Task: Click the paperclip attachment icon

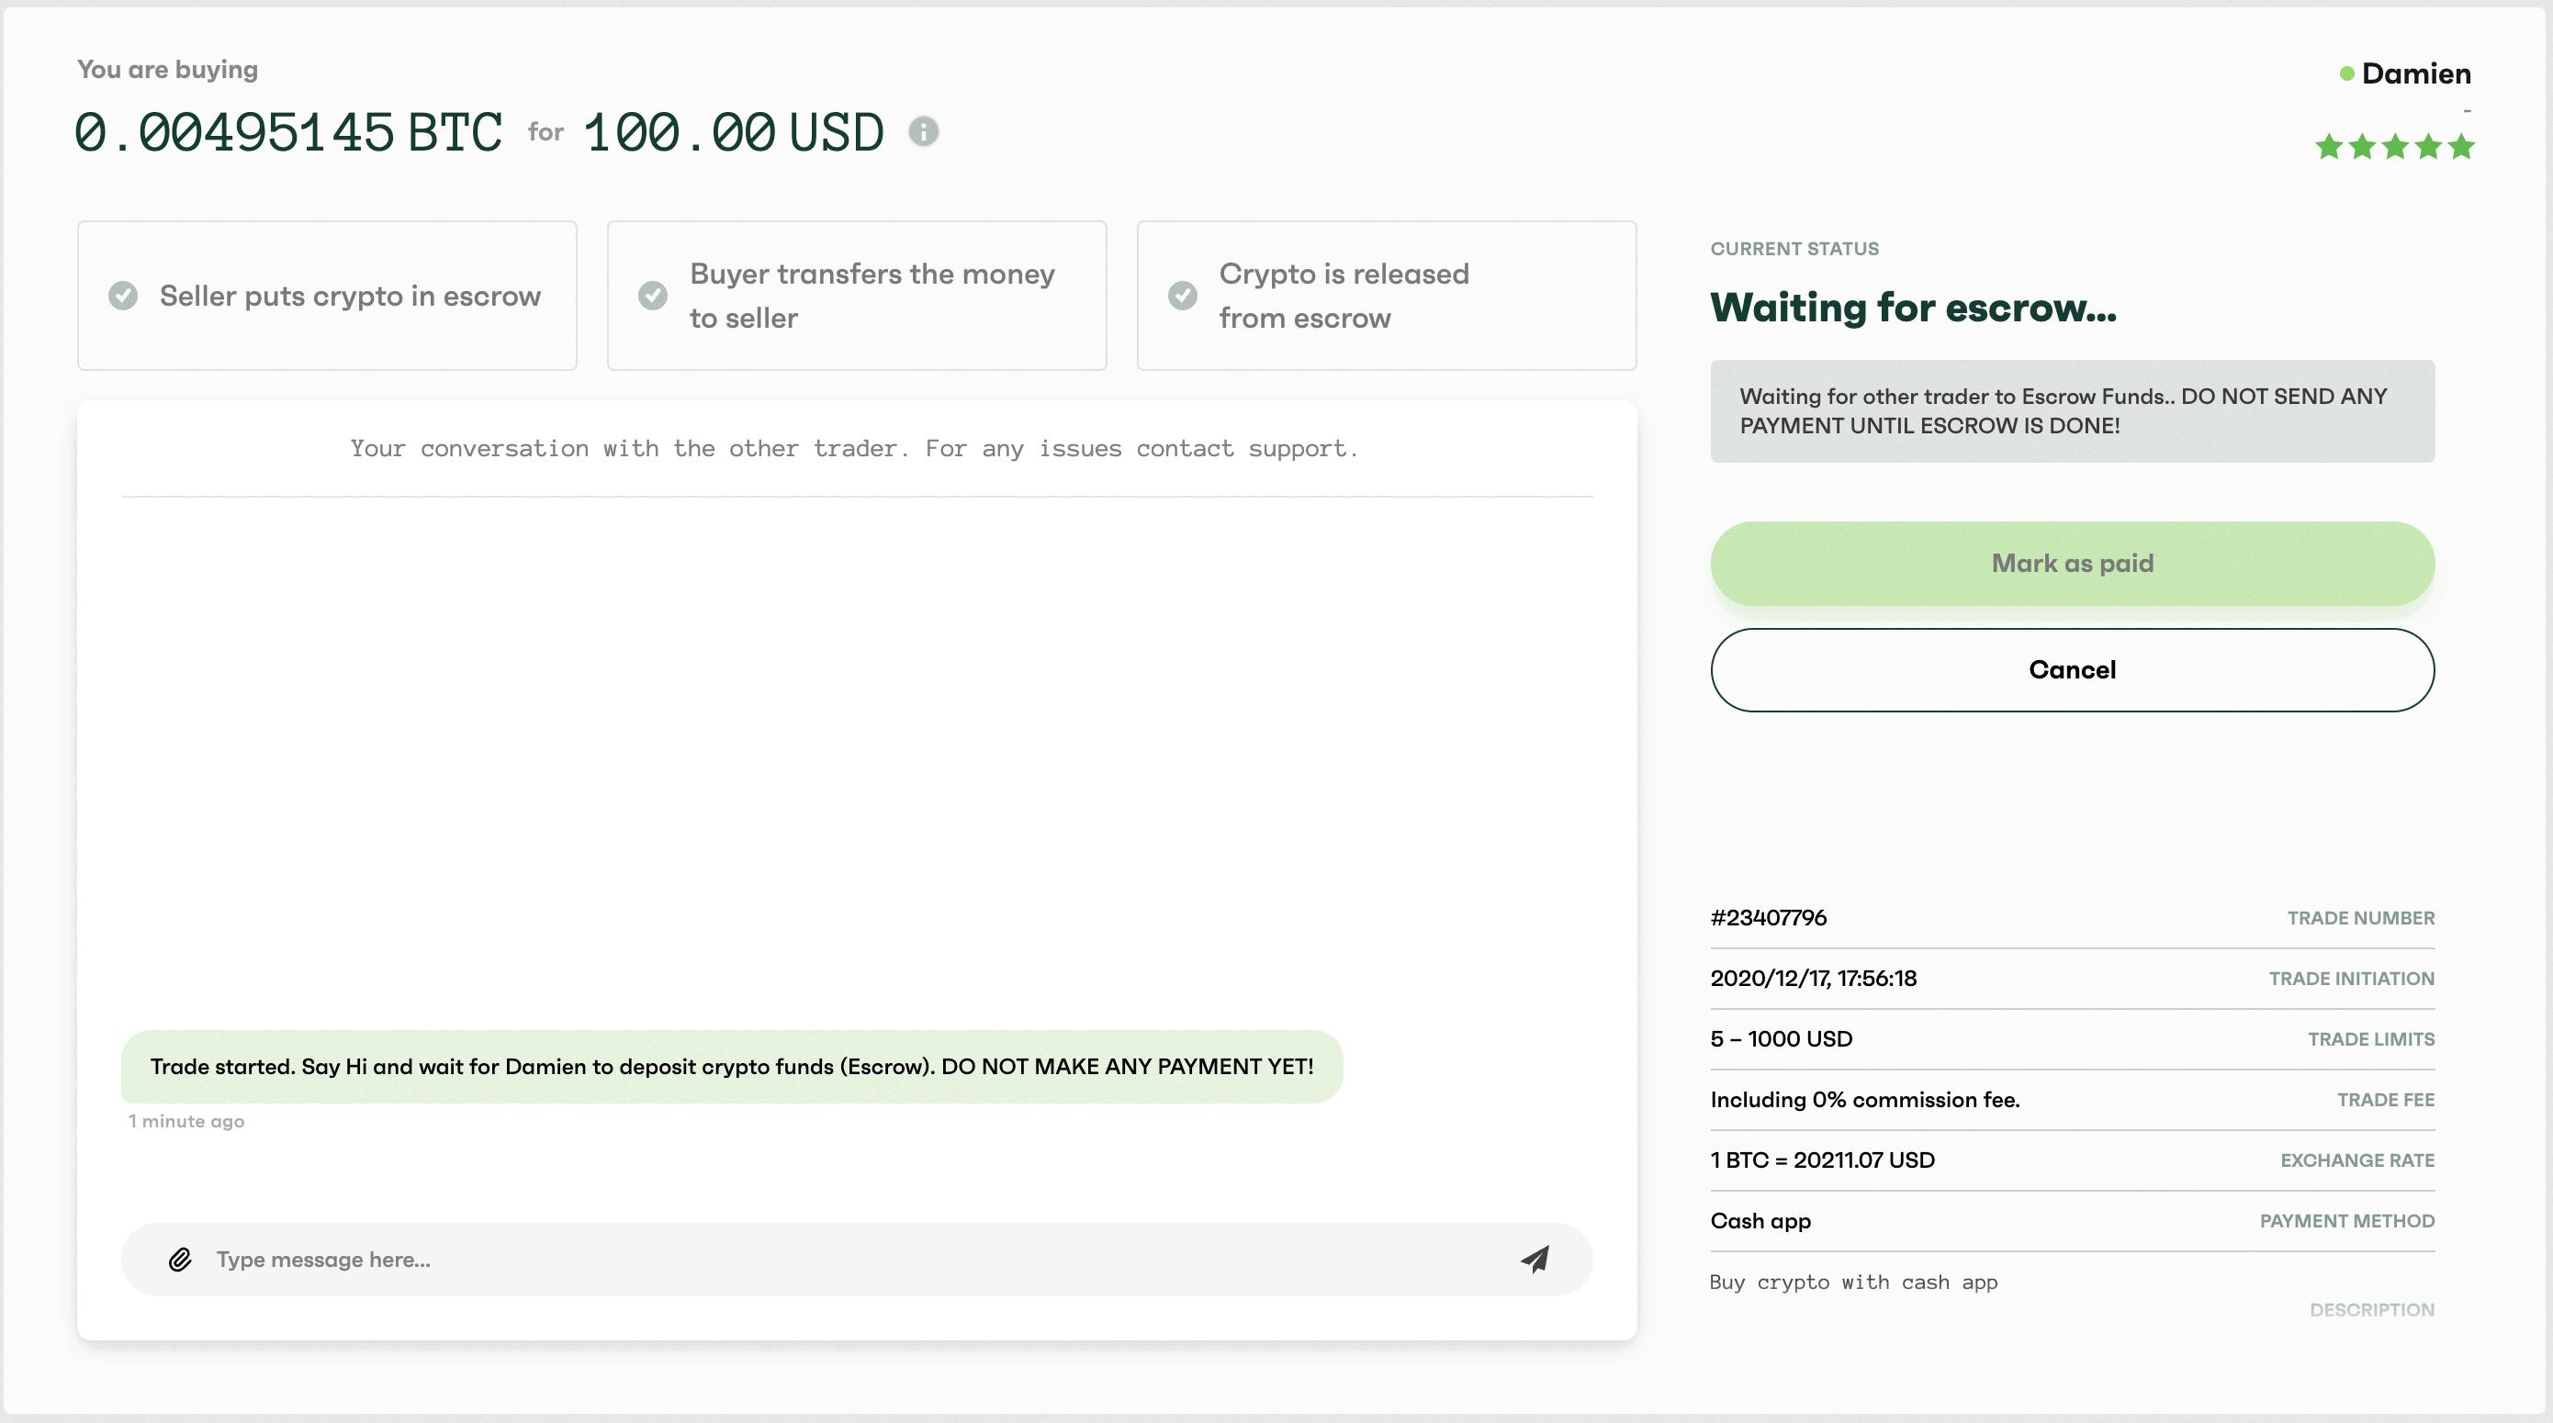Action: [179, 1260]
